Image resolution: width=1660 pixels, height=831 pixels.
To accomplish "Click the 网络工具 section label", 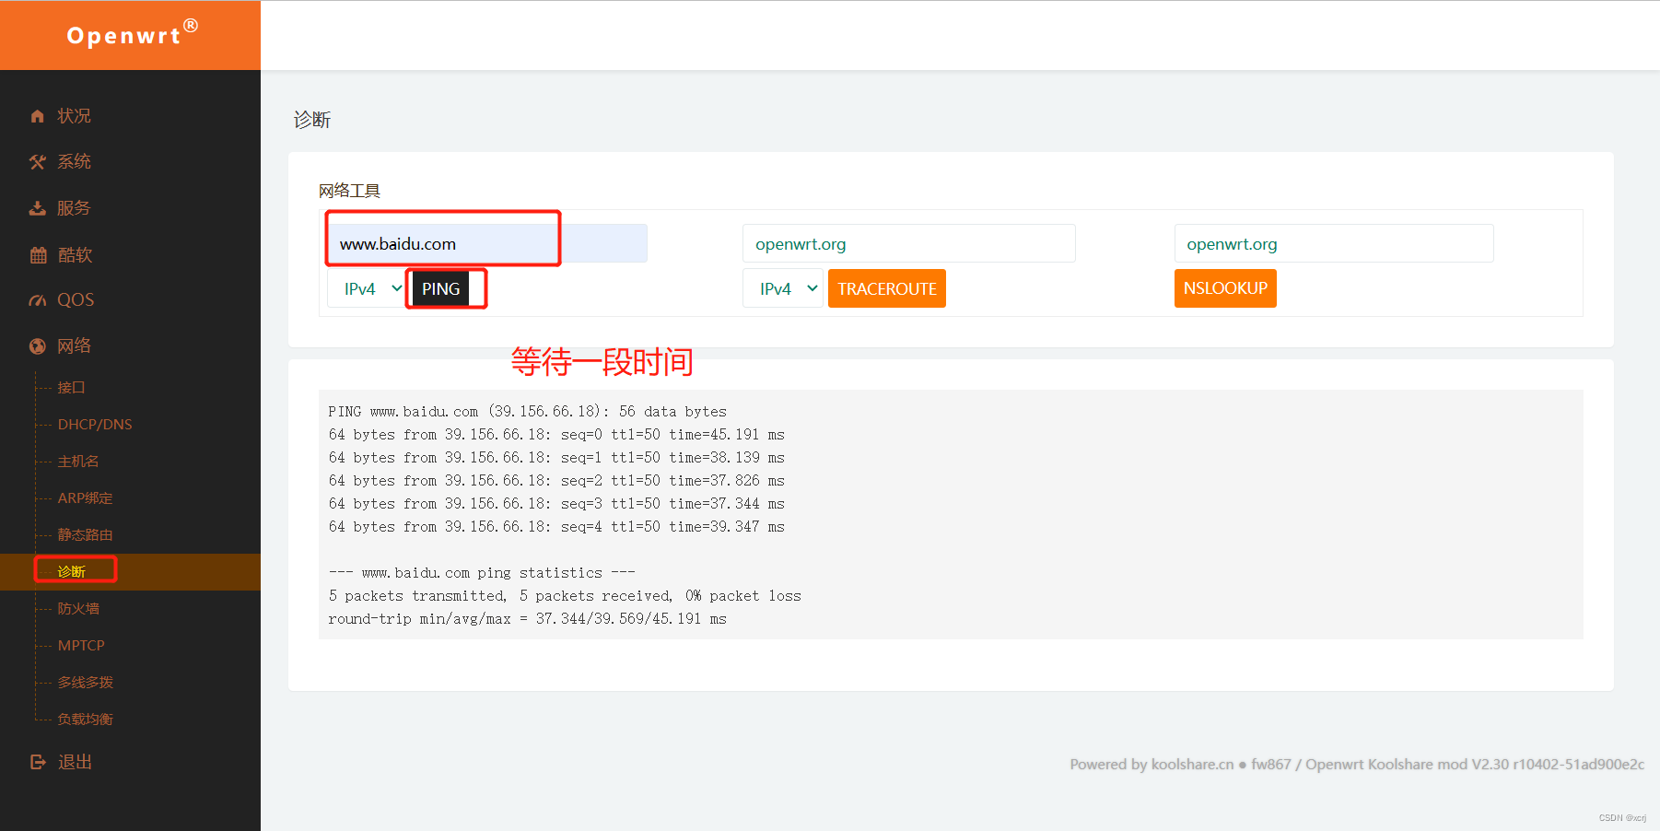I will tap(349, 191).
